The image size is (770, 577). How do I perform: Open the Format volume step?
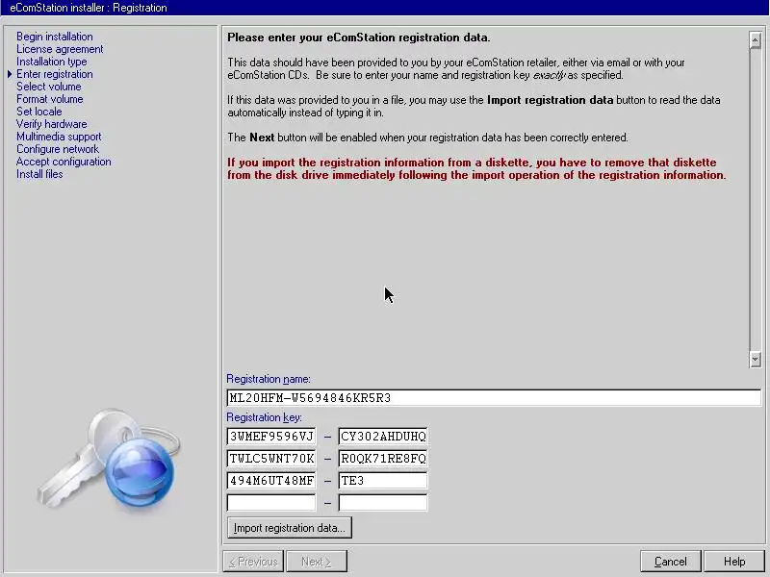pos(50,99)
